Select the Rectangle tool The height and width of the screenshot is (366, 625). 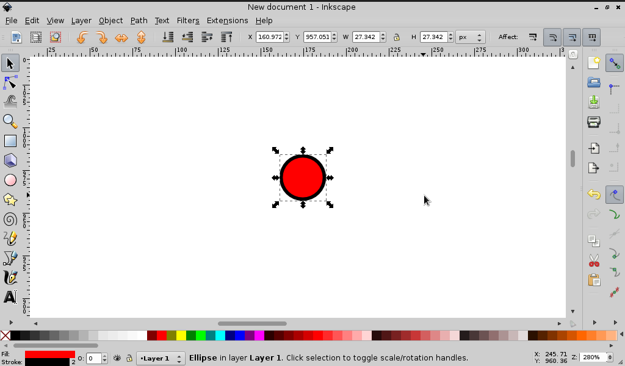click(10, 141)
